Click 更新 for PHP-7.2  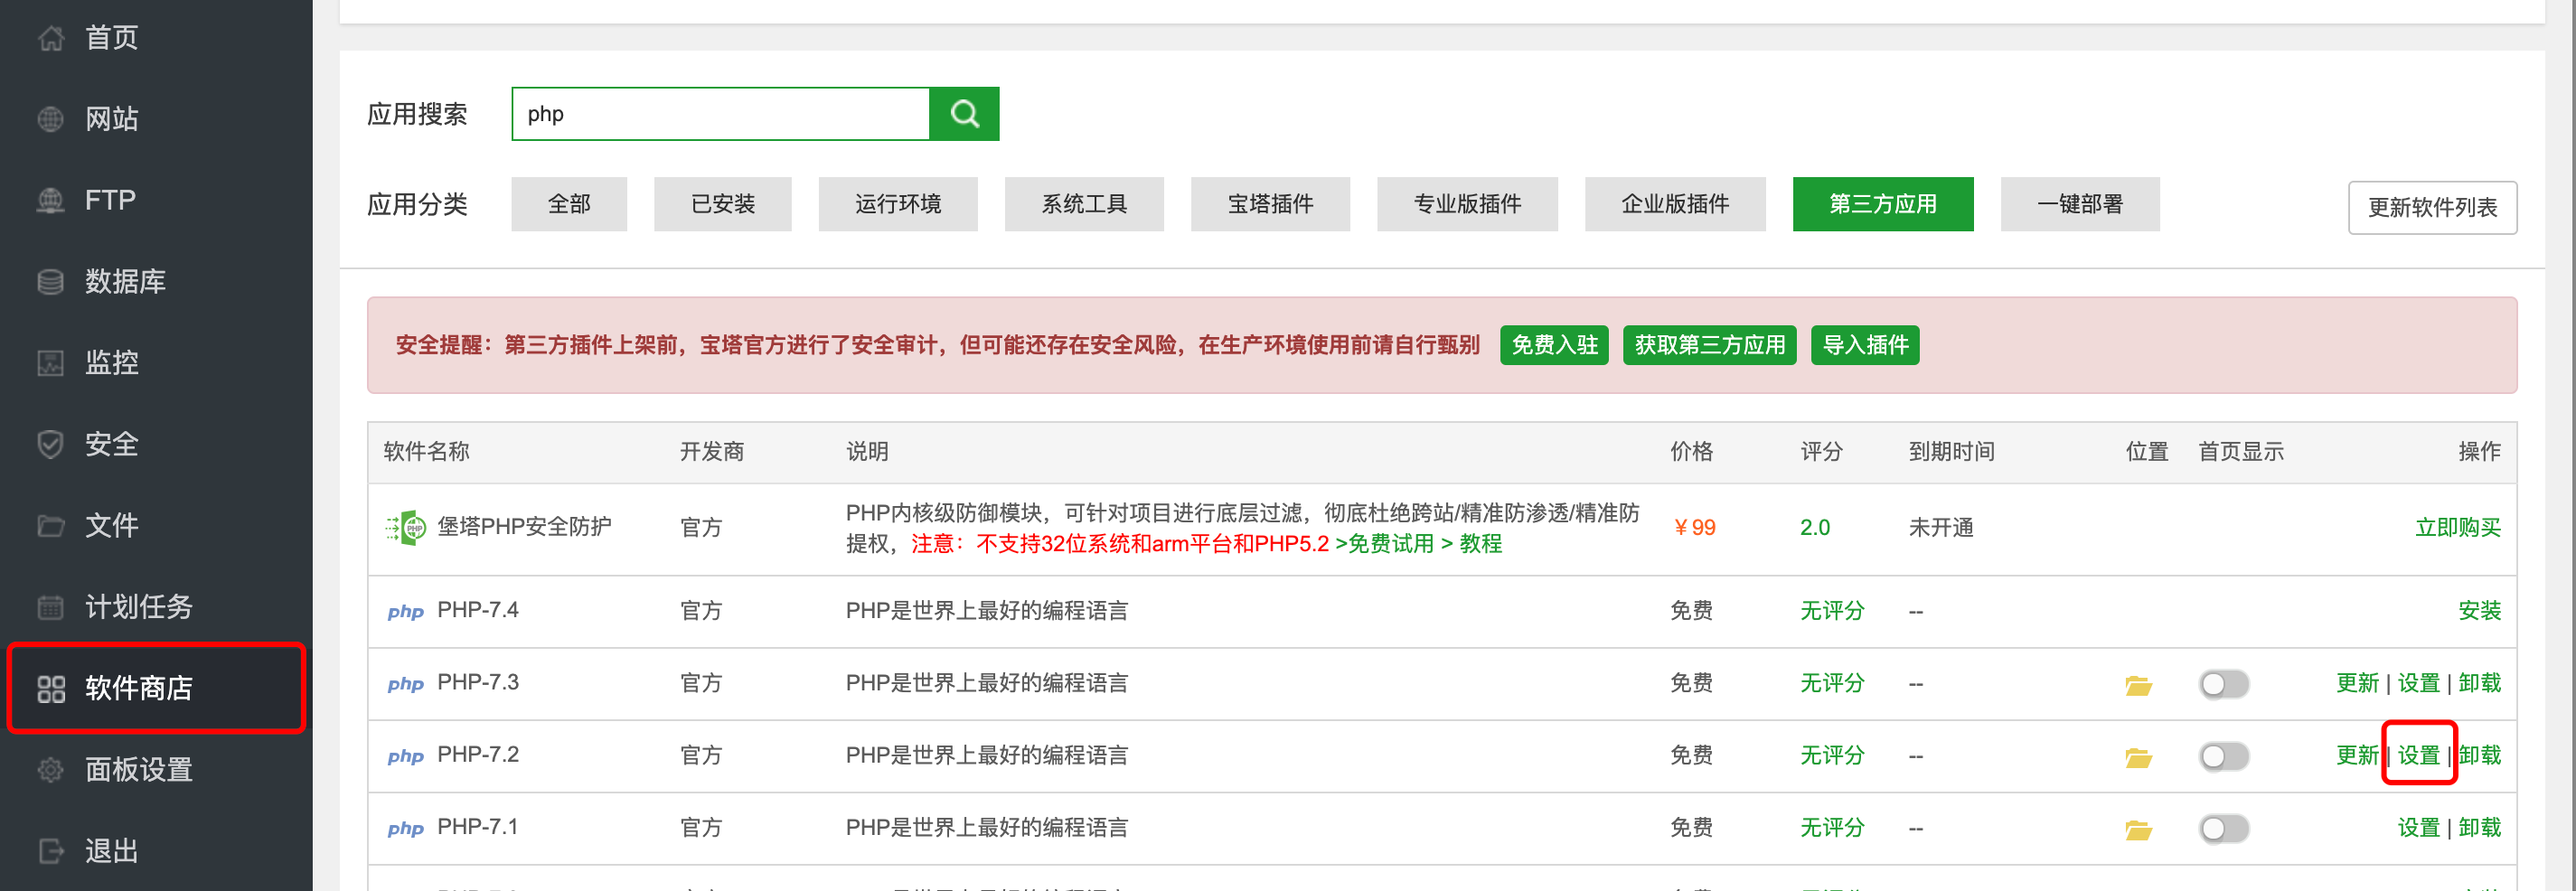[x=2357, y=755]
